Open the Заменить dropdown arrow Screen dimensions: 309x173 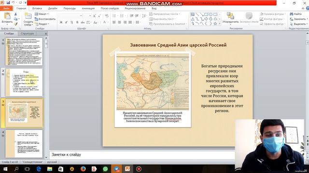(x=308, y=19)
